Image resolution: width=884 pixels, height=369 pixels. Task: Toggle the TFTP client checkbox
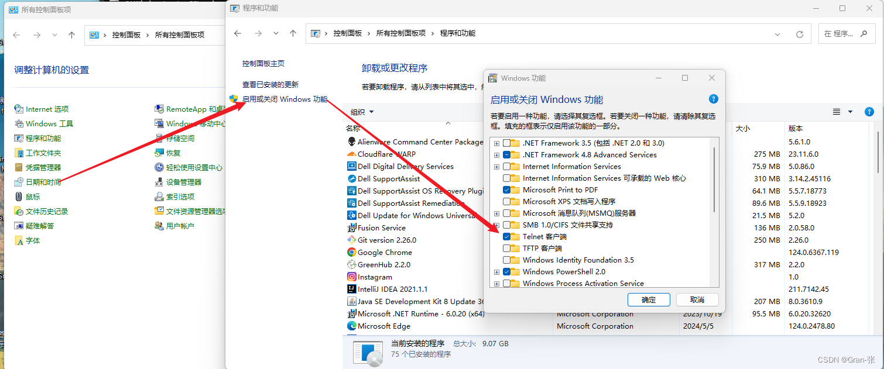tap(506, 248)
